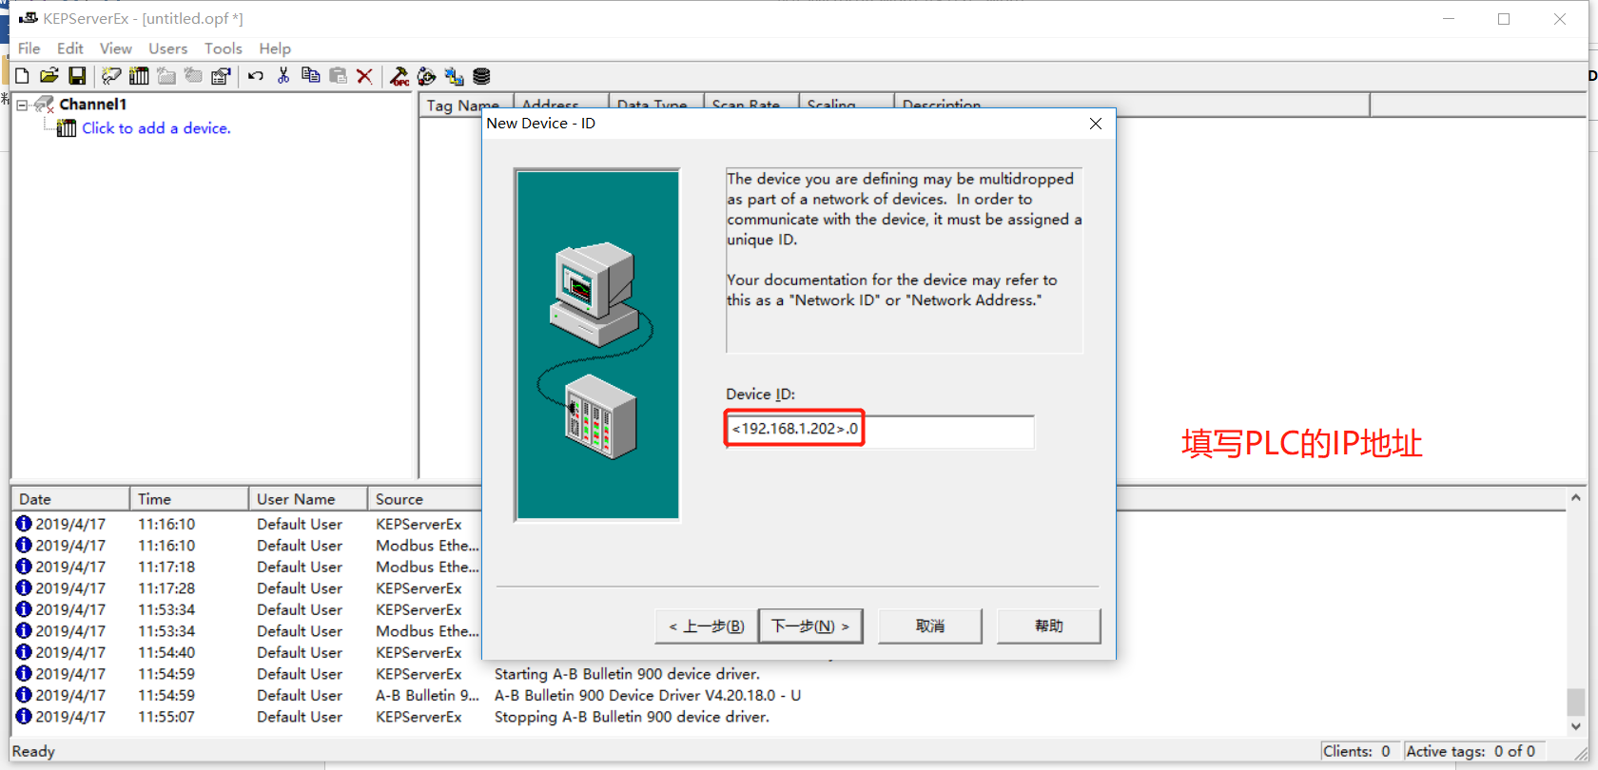Sort event log by Source column header

[425, 499]
